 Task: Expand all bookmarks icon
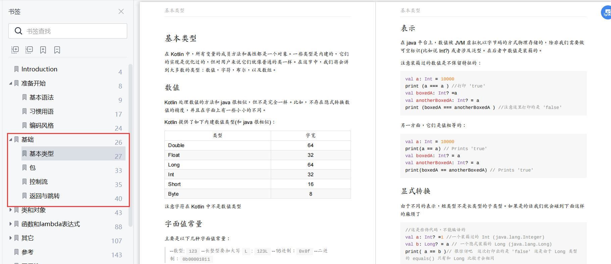15,50
